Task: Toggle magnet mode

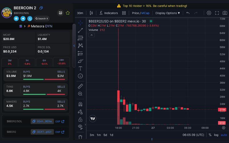Action: [80, 104]
